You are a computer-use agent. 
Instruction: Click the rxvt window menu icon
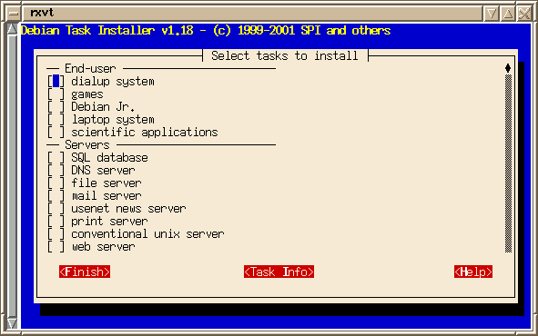pyautogui.click(x=14, y=14)
